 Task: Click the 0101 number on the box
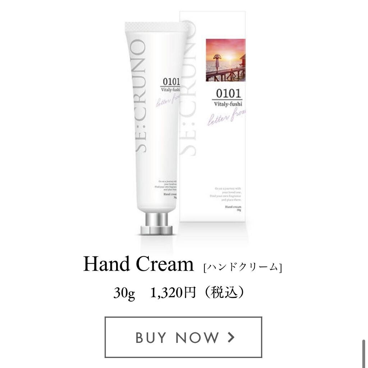coord(228,93)
